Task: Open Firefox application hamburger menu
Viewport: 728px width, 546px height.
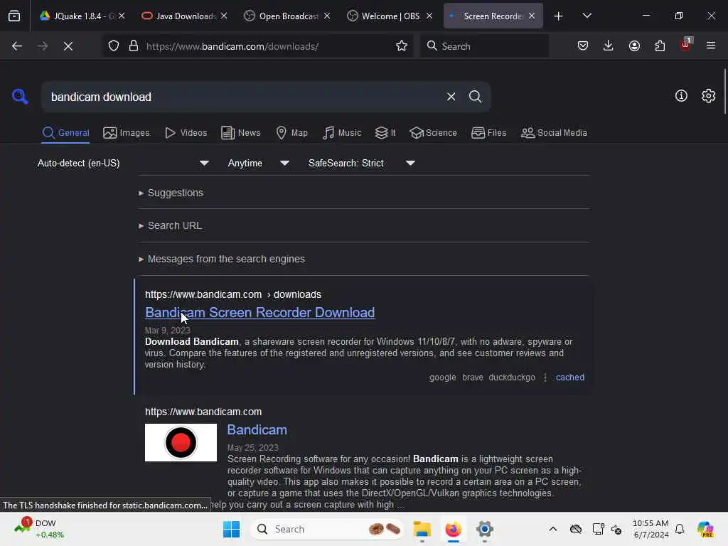Action: tap(711, 45)
